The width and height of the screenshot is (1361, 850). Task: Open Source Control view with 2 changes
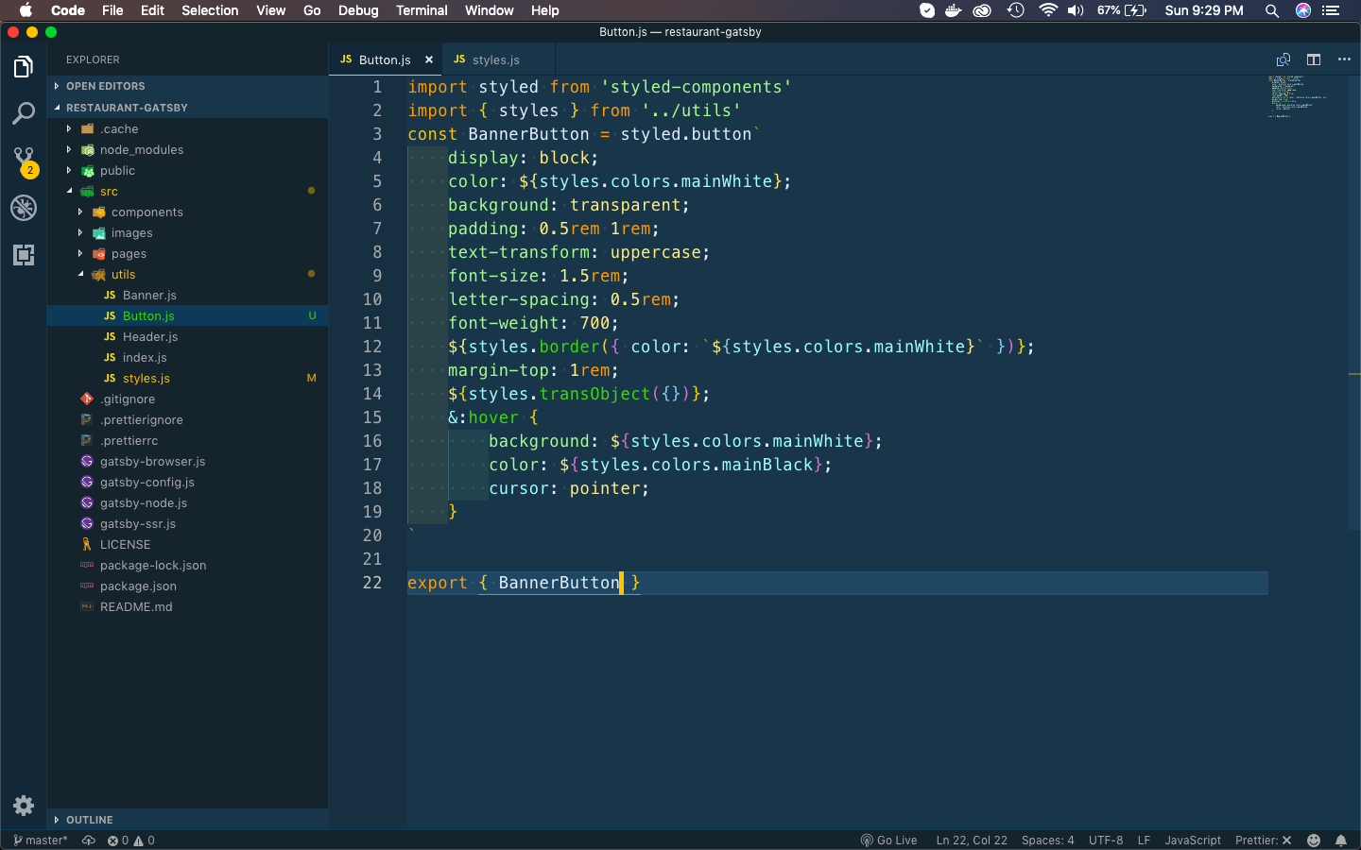(24, 161)
